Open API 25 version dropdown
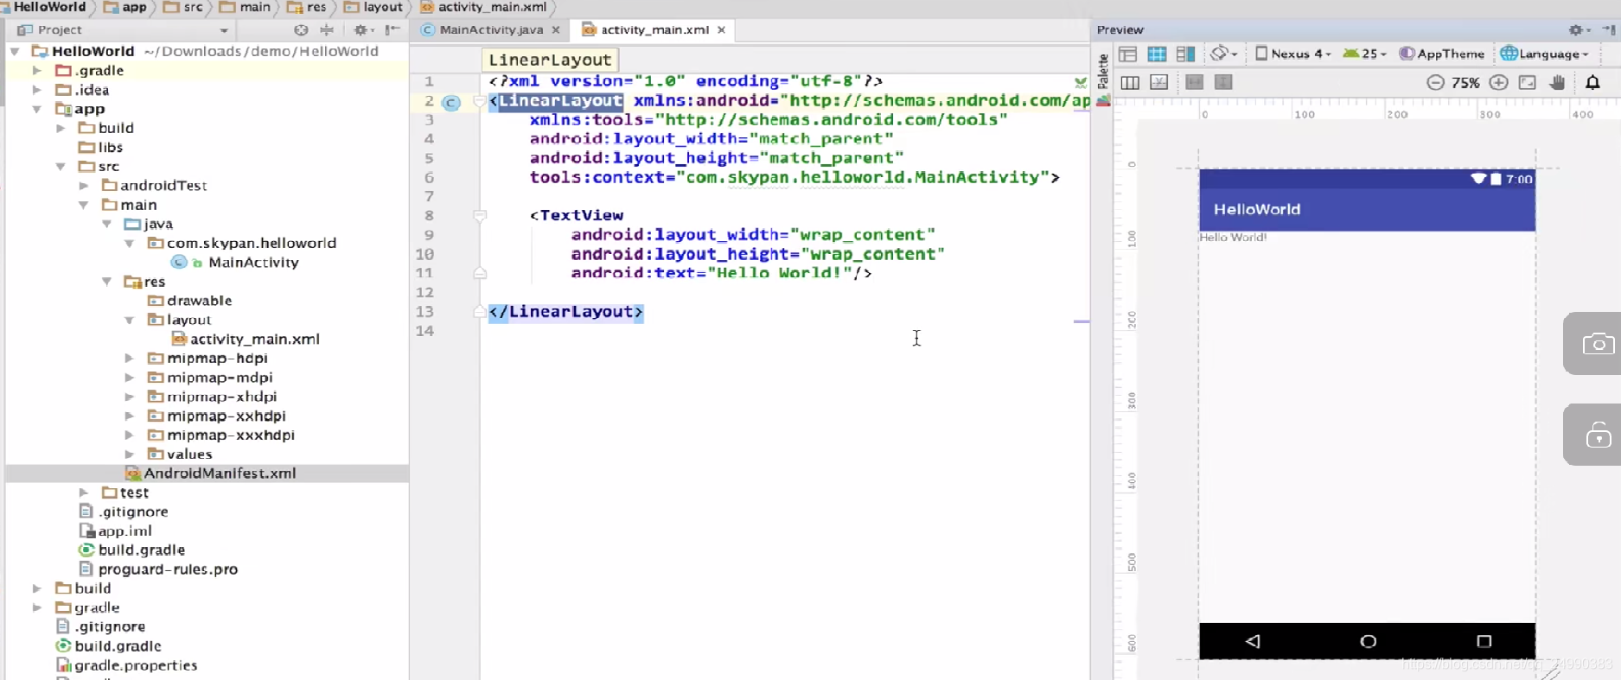 tap(1365, 54)
